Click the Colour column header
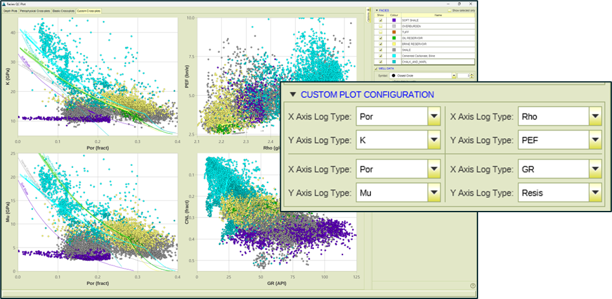Viewport: 612px width, 299px height. pyautogui.click(x=394, y=15)
